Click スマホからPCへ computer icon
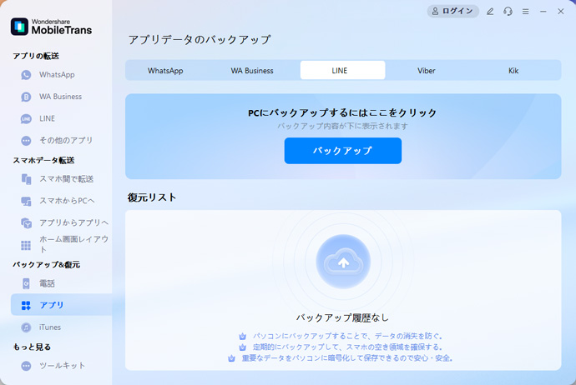Image resolution: width=576 pixels, height=385 pixels. 26,201
